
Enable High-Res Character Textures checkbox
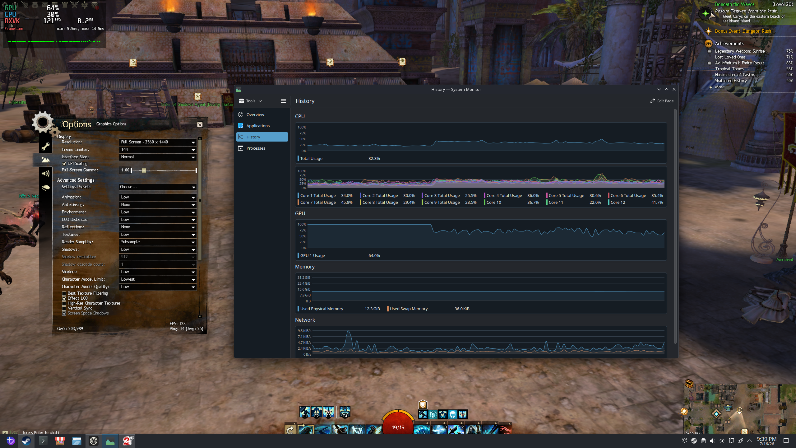pyautogui.click(x=64, y=303)
